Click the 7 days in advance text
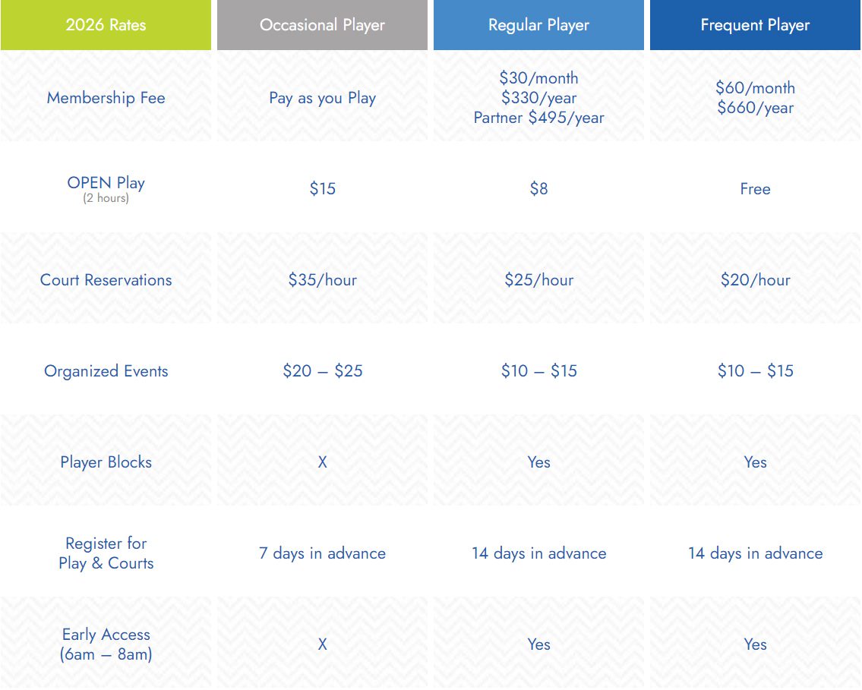Image resolution: width=862 pixels, height=690 pixels. pyautogui.click(x=322, y=553)
